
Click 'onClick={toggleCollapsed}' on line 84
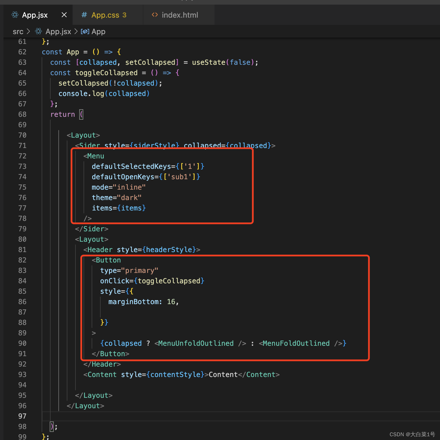[152, 281]
